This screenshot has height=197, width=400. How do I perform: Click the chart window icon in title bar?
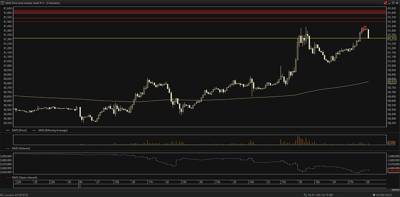click(2, 2)
